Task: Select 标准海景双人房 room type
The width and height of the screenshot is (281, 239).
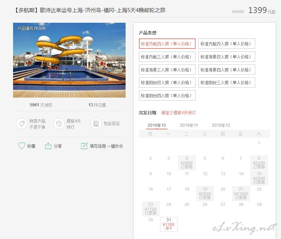Action: (226, 57)
